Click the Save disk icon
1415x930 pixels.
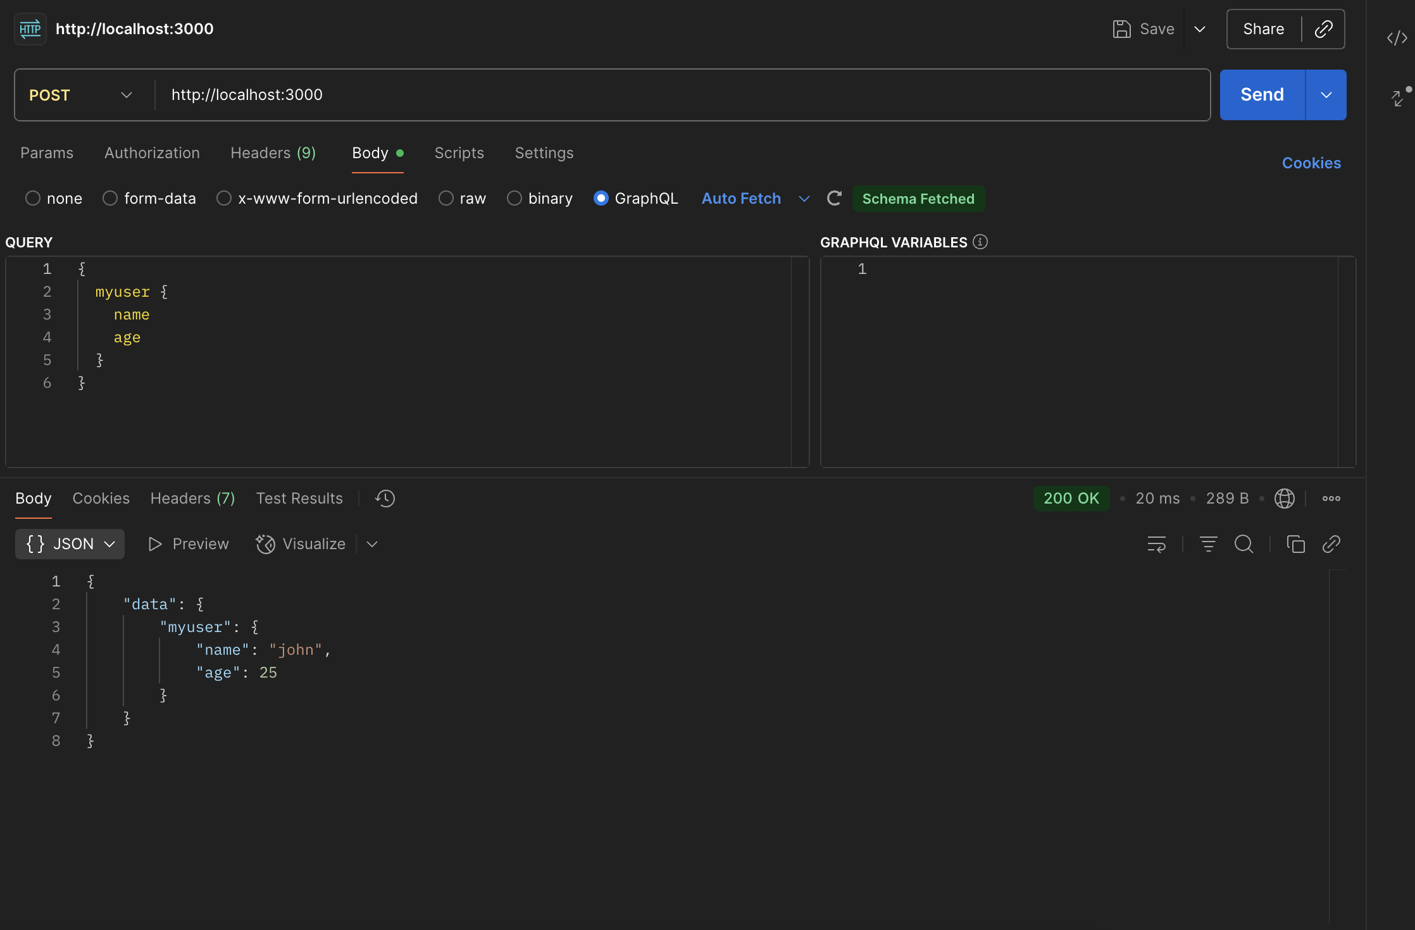tap(1121, 29)
